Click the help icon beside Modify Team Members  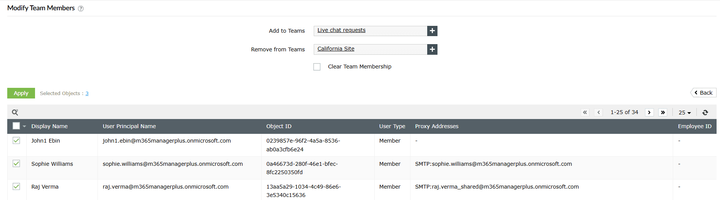81,9
